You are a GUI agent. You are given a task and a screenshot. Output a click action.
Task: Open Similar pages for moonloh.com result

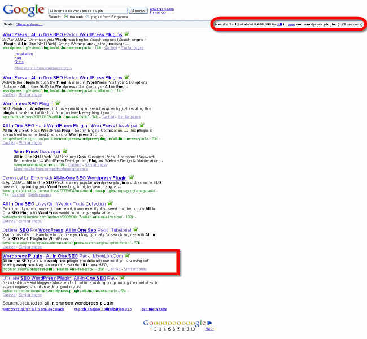[x=136, y=269]
